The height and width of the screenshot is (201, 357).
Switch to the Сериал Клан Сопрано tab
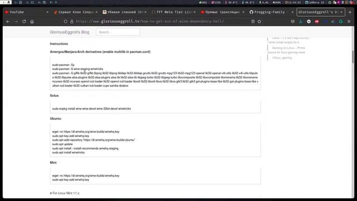(76, 12)
